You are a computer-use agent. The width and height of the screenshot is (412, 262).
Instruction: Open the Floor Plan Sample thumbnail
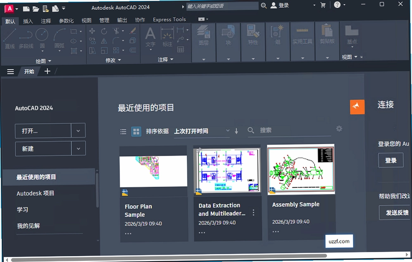click(x=153, y=171)
